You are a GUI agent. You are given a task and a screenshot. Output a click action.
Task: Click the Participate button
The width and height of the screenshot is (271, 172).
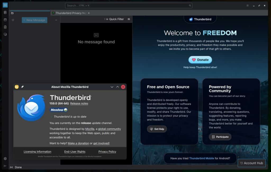pos(220,137)
